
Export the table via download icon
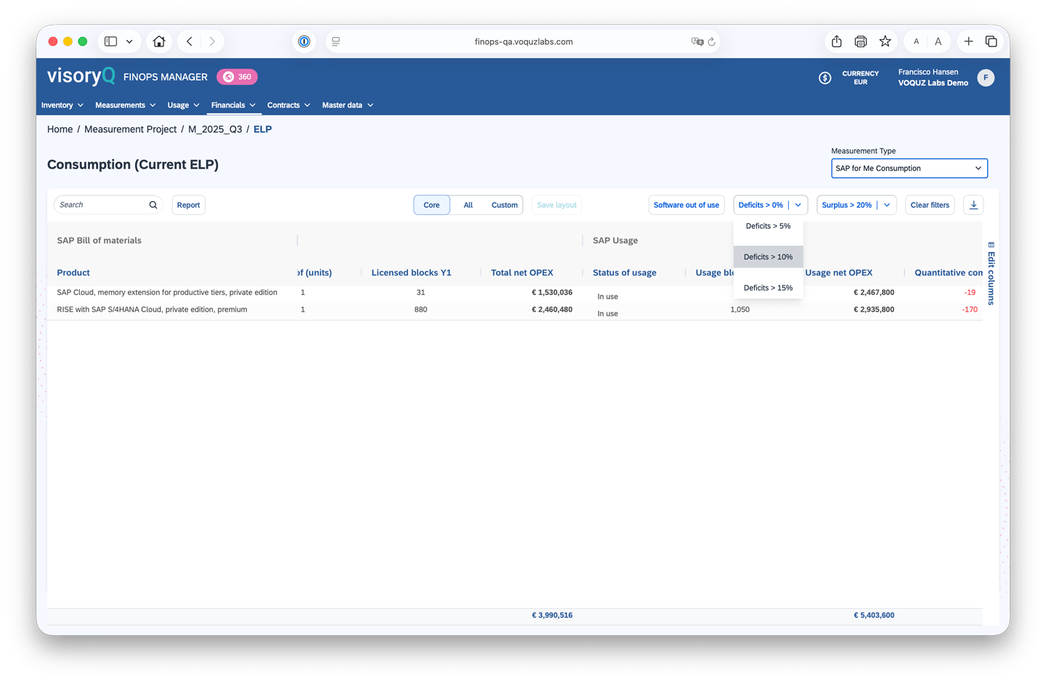[973, 205]
